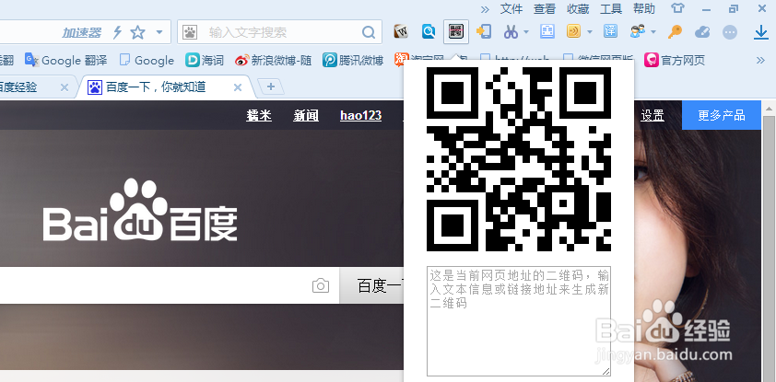The height and width of the screenshot is (382, 776).
Task: Expand the bookmarks bar overflow chevron
Action: (760, 60)
